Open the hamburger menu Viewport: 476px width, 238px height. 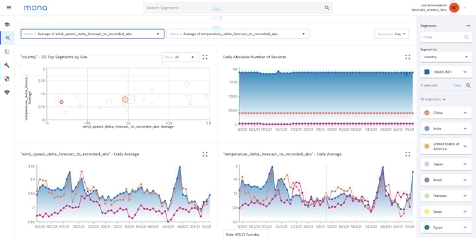click(x=9, y=7)
